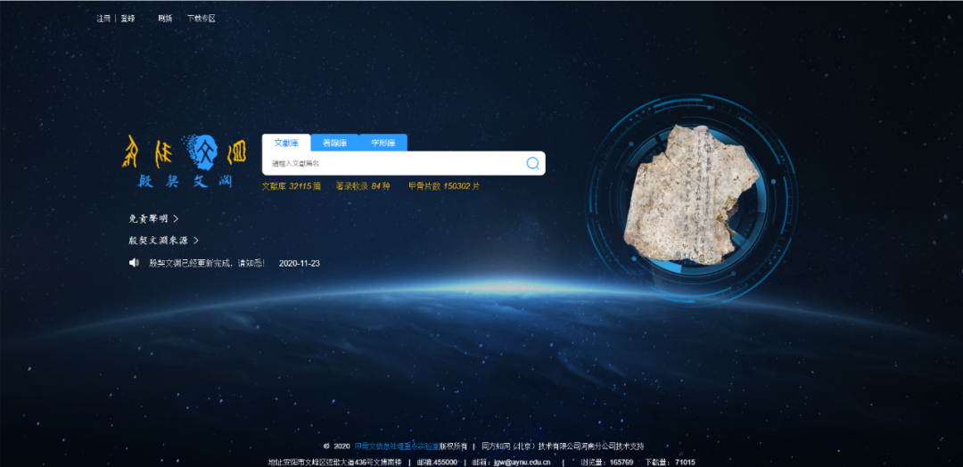Image resolution: width=963 pixels, height=467 pixels.
Task: Click the 著录收录 84 种 count
Action: click(x=362, y=186)
